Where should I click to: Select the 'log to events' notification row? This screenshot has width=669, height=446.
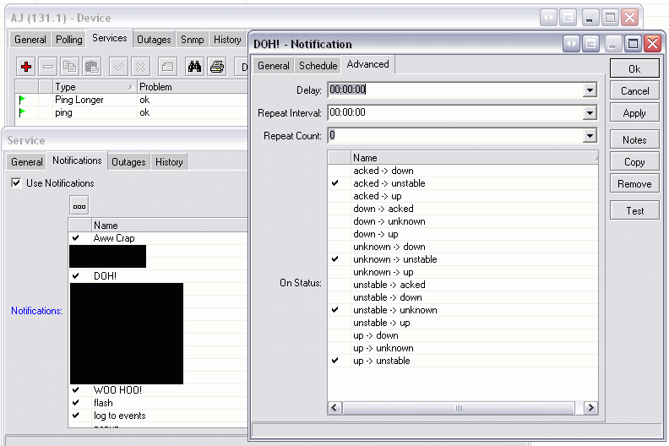point(158,416)
